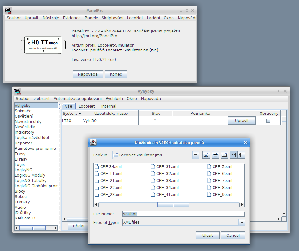Image resolution: width=299 pixels, height=251 pixels.
Task: Toggle the Obrácený checkbox for LT50
Action: click(268, 120)
